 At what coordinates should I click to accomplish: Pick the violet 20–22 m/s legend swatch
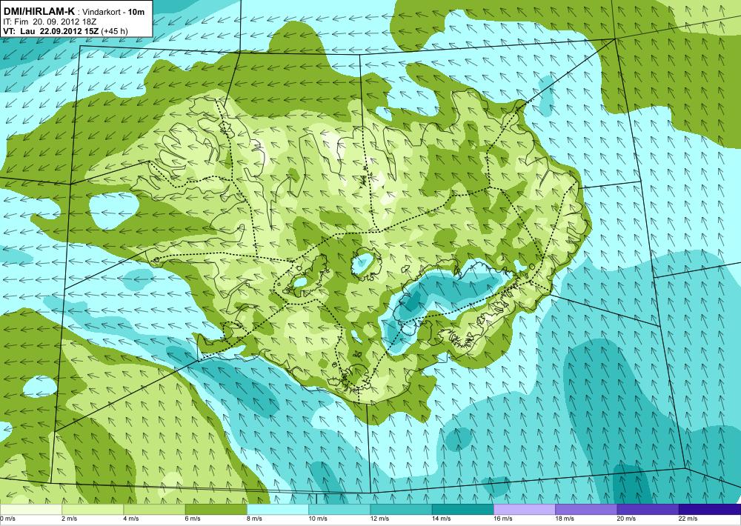pos(648,510)
